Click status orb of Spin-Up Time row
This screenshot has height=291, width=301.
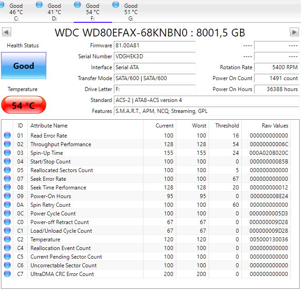[x=7, y=153]
